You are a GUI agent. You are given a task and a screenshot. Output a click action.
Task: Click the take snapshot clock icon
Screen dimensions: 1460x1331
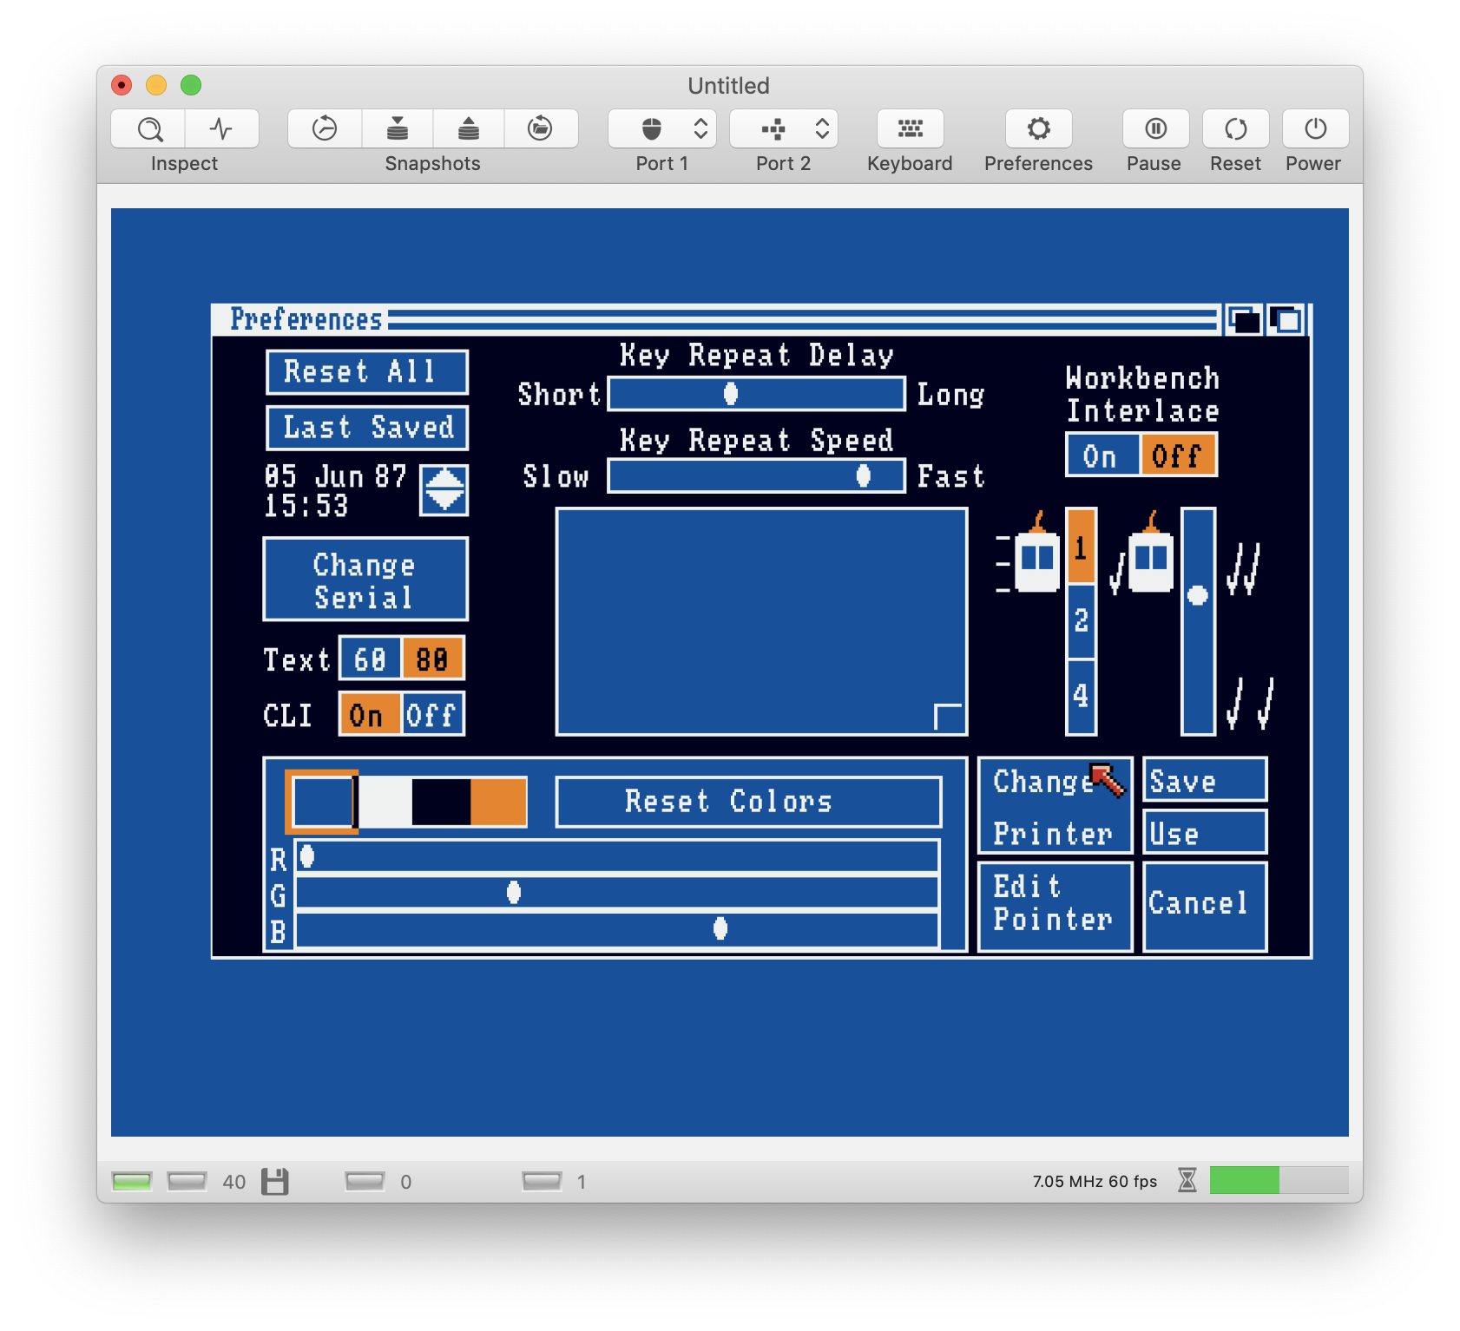(325, 129)
